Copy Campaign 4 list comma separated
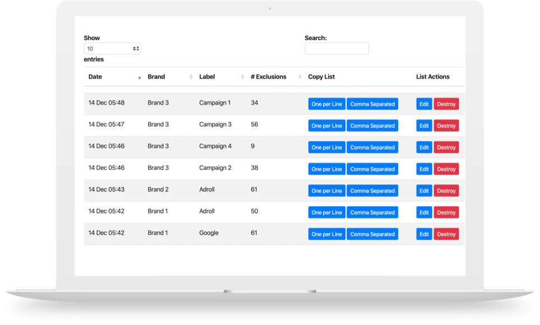The width and height of the screenshot is (540, 325). [x=372, y=147]
